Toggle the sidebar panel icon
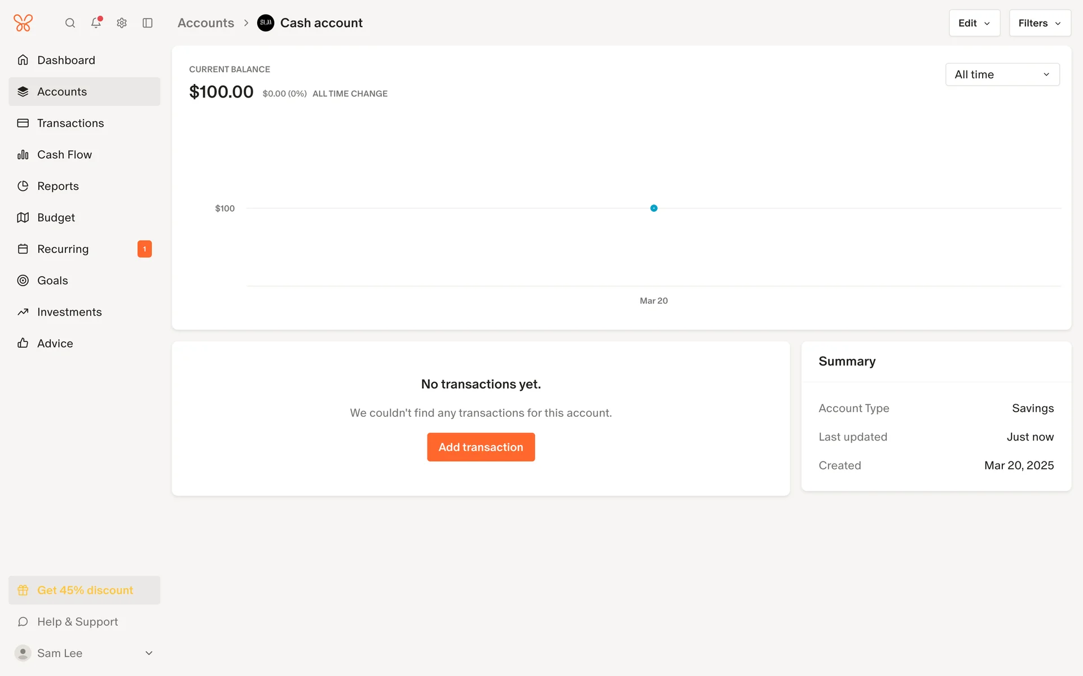 click(x=148, y=23)
